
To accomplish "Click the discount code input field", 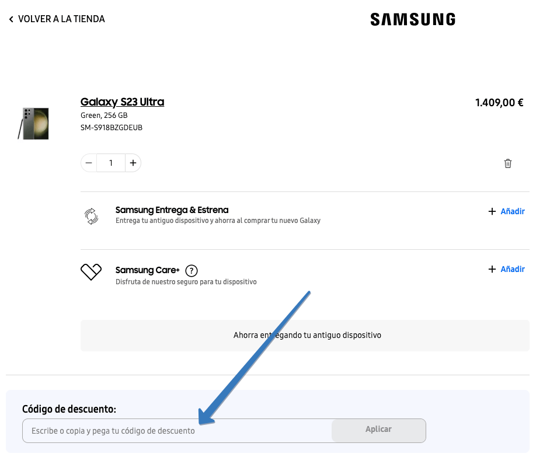I will pos(175,430).
